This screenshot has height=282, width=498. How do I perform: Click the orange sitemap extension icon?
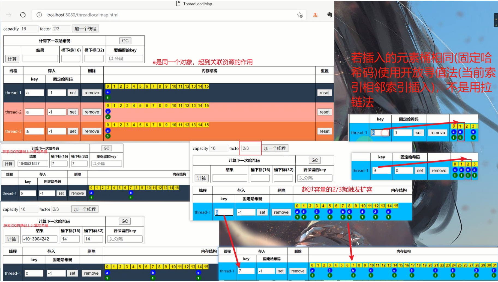[315, 15]
